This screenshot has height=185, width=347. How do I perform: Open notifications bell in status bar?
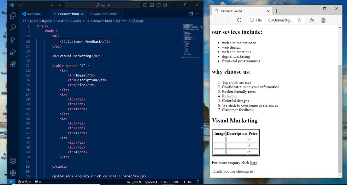tap(198, 182)
